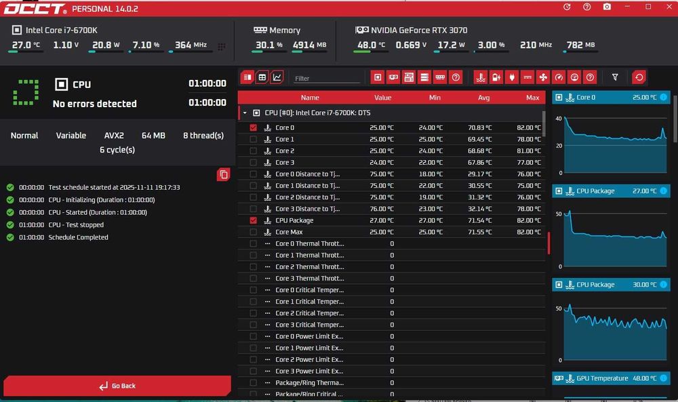
Task: Reset sensor min/max statistics
Action: (x=639, y=77)
